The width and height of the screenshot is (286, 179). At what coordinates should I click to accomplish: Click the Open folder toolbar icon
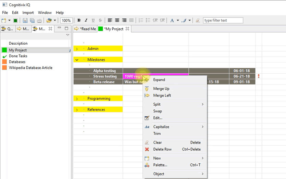(x=49, y=20)
